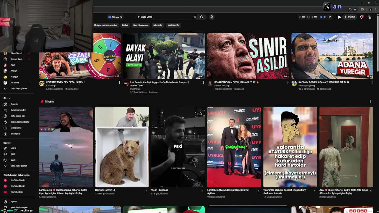Select the İzlenenler chip
This screenshot has height=213, width=379.
[158, 25]
